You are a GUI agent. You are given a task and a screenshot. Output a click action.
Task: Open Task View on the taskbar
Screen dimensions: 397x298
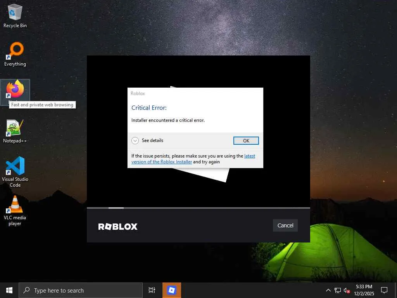(x=152, y=290)
